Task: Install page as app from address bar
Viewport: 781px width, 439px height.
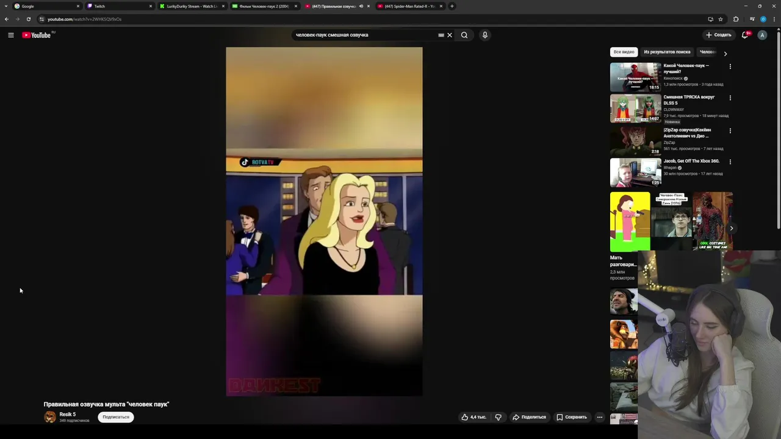Action: [x=710, y=19]
